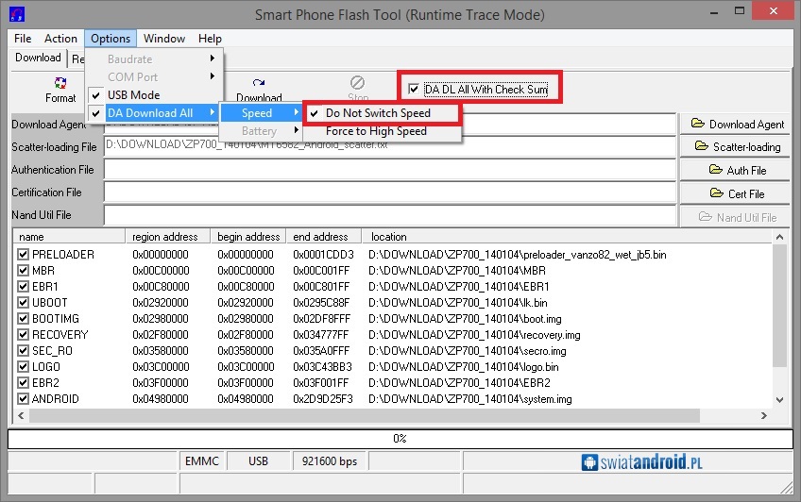
Task: Open the Window menu
Action: click(164, 39)
